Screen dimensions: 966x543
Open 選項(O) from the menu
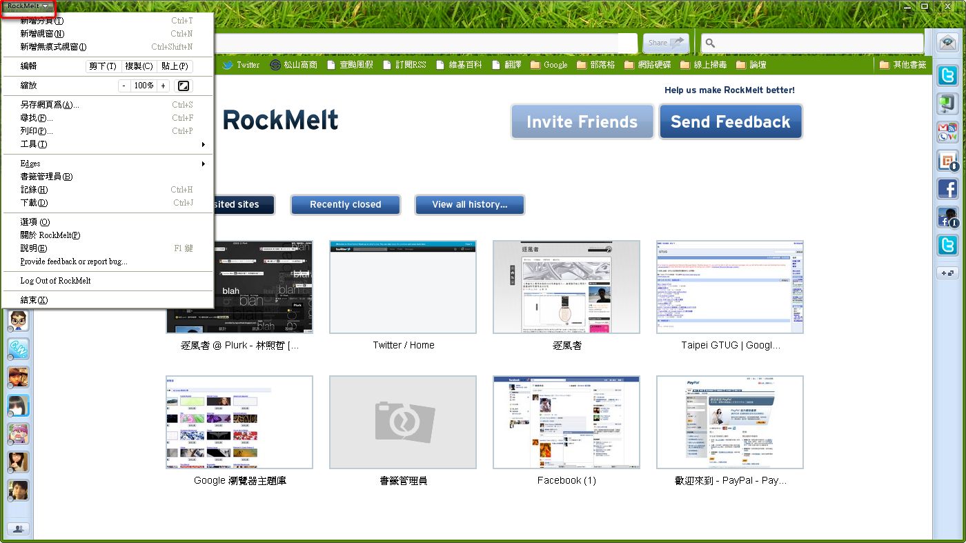(107, 222)
